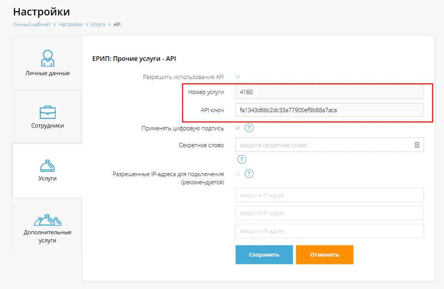The height and width of the screenshot is (289, 444).
Task: Select the API ключ field
Action: point(329,110)
